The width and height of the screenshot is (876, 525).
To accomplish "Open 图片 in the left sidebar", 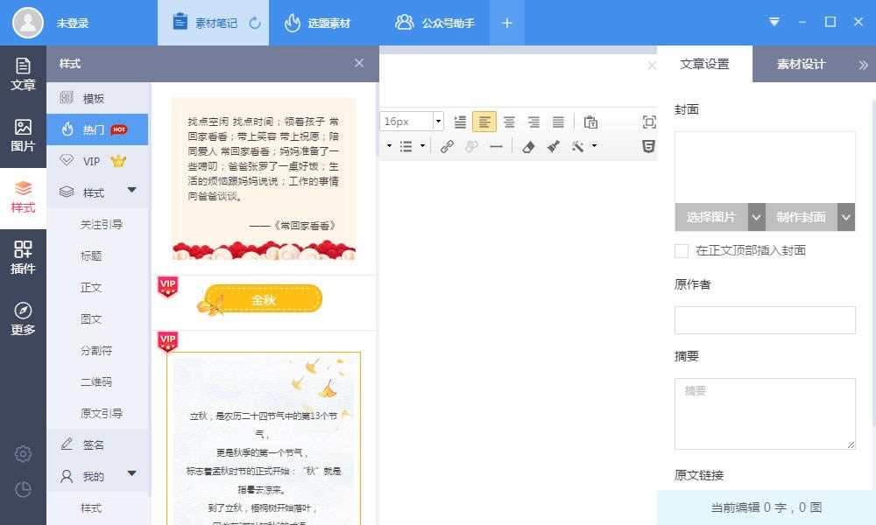I will [x=23, y=136].
